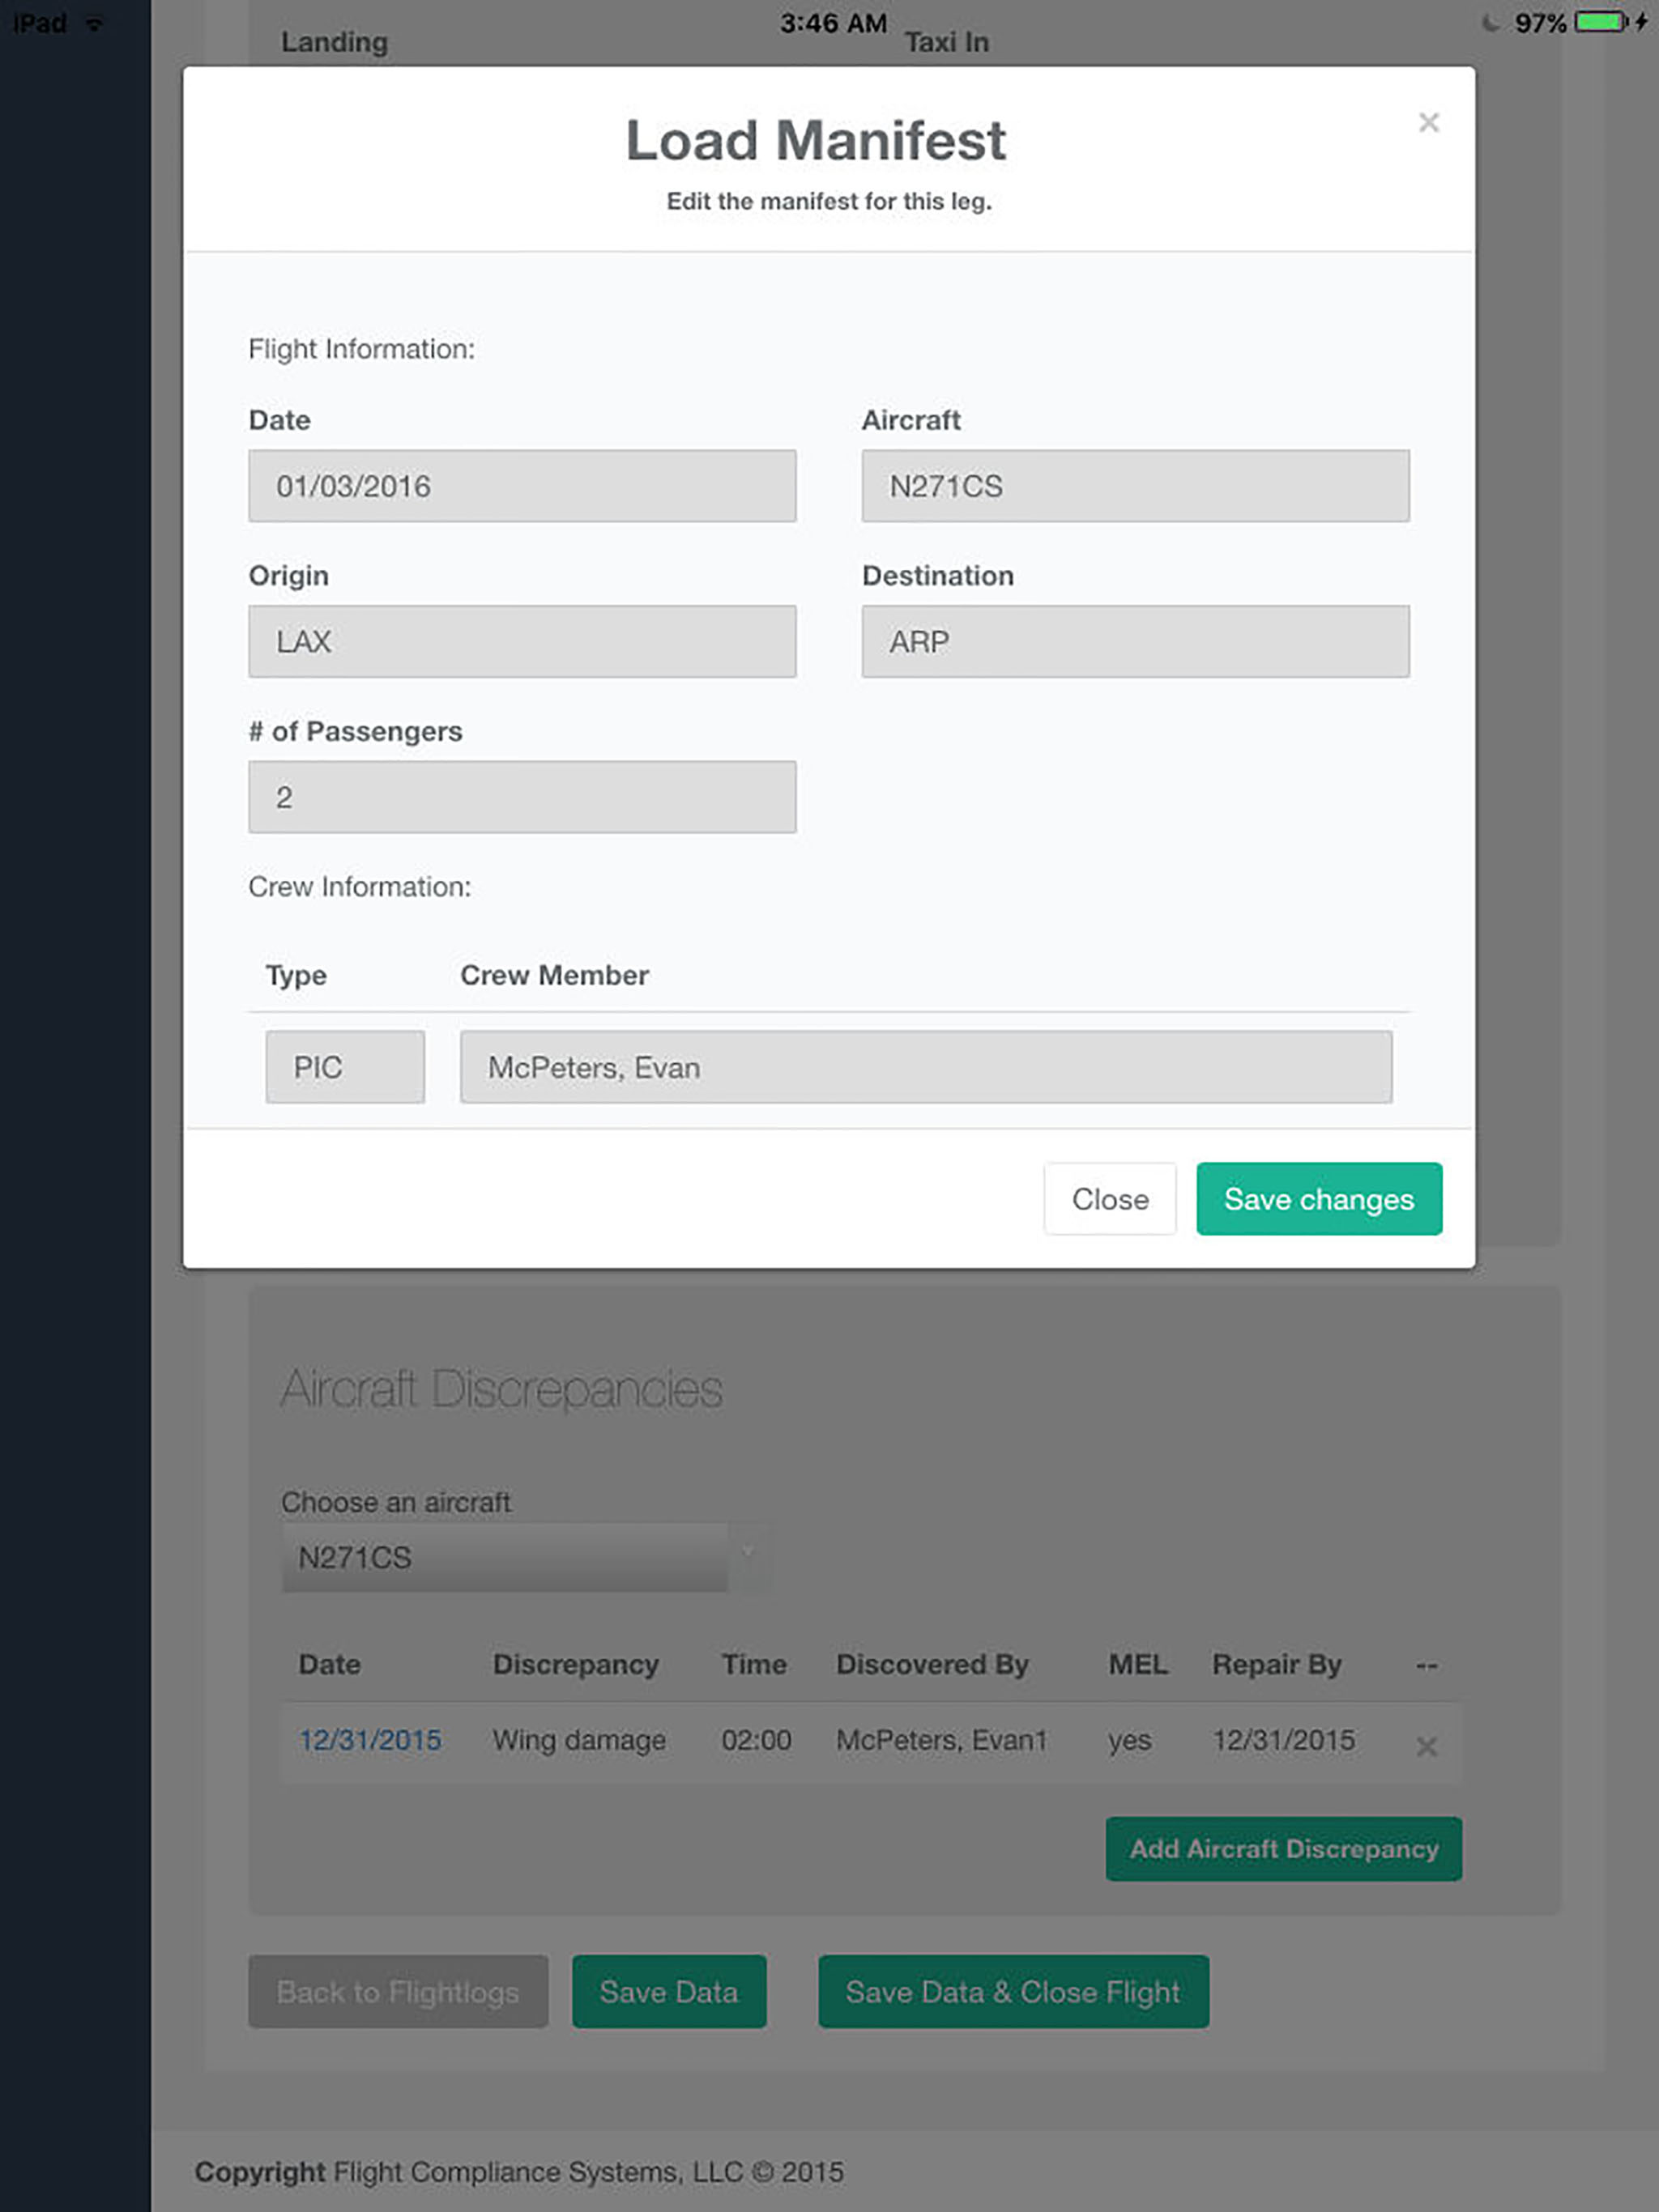1659x2212 pixels.
Task: Delete the Wing damage discrepancy row
Action: [x=1427, y=1746]
